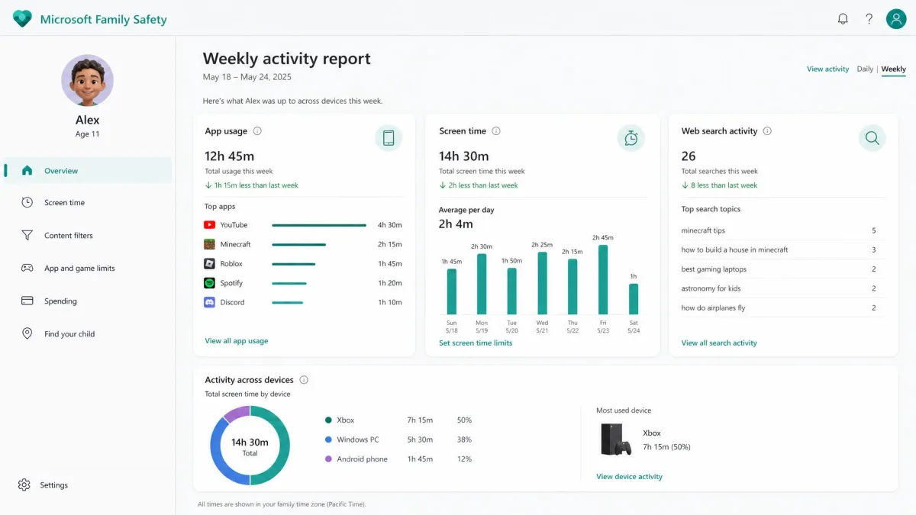Click the Screen time card info icon
Screen dimensions: 916x515
pos(496,130)
